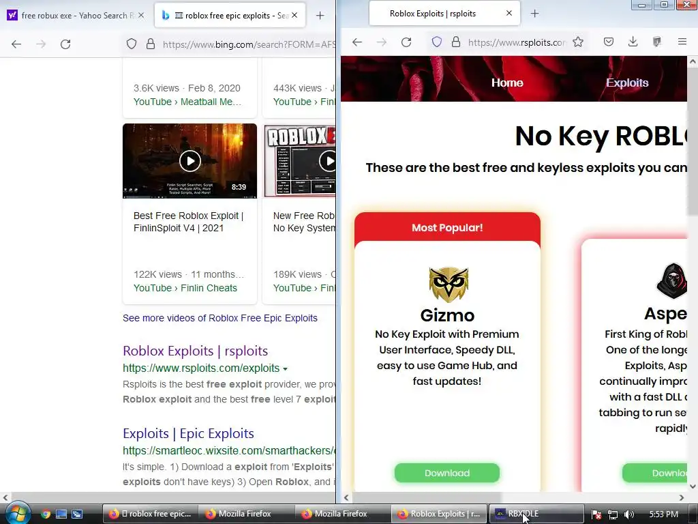Click the Action Center flag in the tray
Image resolution: width=698 pixels, height=524 pixels.
[596, 514]
